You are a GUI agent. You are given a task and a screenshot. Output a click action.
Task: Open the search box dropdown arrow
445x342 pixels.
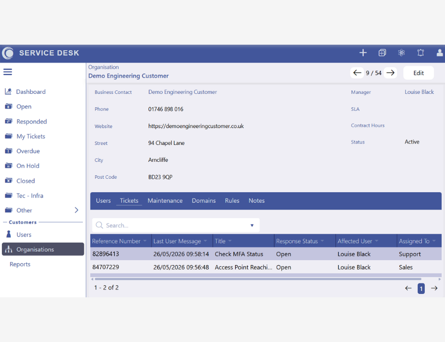click(x=252, y=225)
